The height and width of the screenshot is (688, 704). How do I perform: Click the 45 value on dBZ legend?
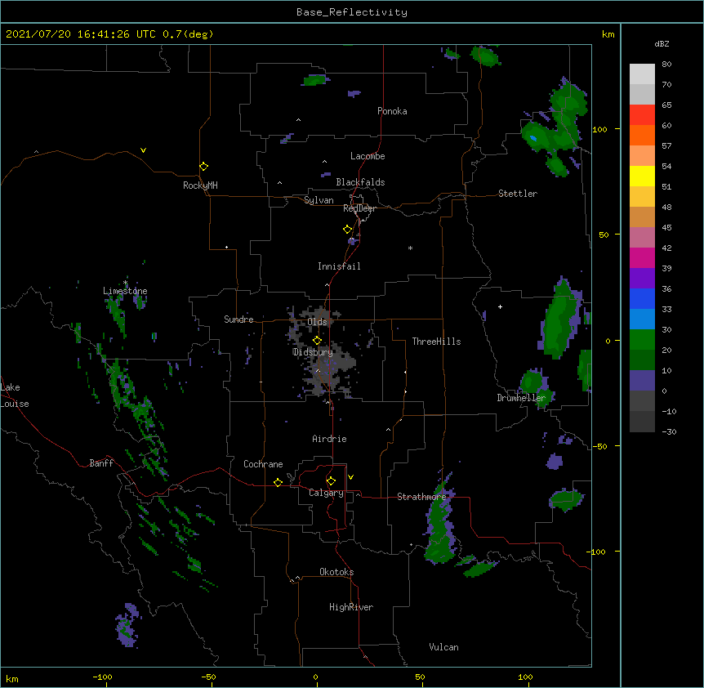click(x=666, y=228)
